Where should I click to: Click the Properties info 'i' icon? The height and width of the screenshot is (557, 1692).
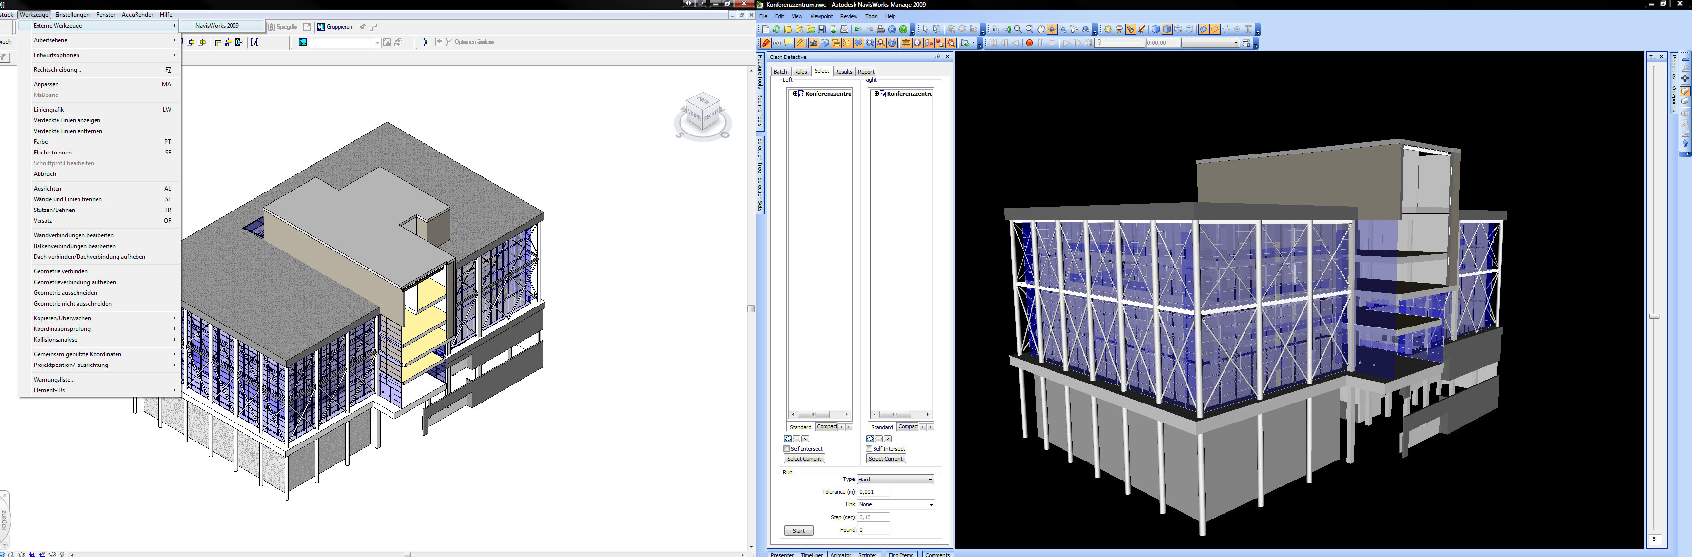click(892, 43)
